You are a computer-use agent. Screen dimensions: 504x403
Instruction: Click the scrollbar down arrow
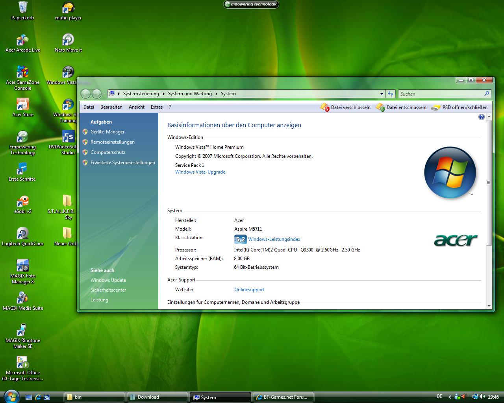click(x=489, y=306)
